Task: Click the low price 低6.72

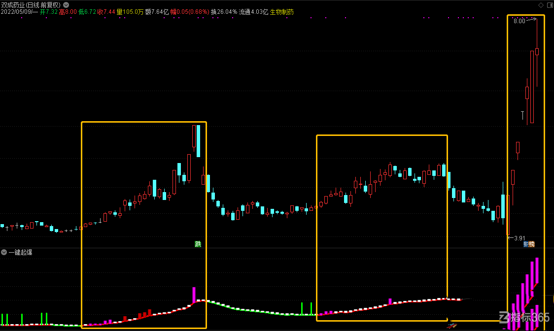Action: (87, 12)
